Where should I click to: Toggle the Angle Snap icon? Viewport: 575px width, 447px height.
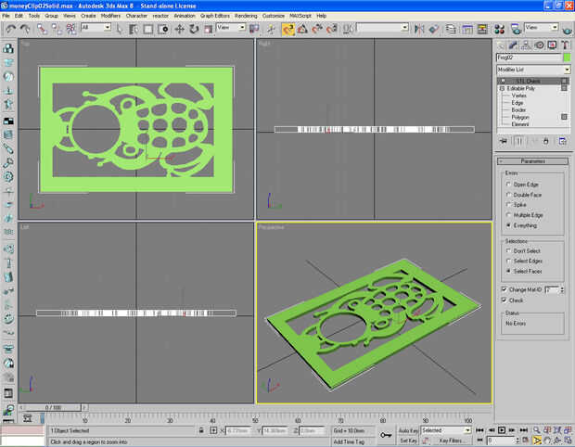pyautogui.click(x=302, y=29)
